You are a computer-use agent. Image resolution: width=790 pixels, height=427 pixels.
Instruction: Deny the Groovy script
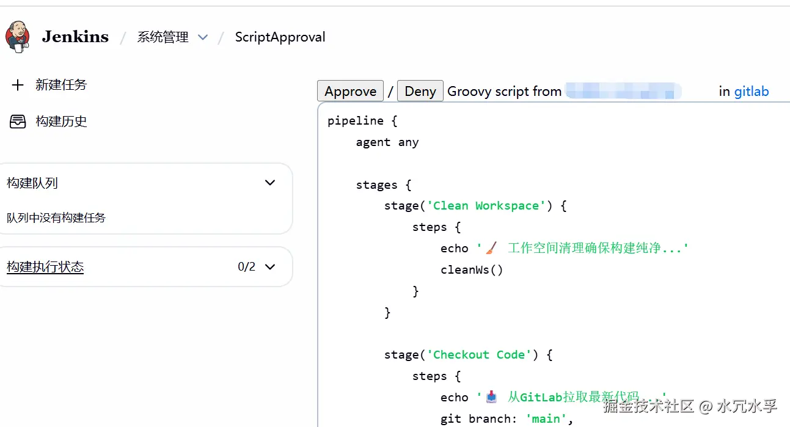click(x=420, y=91)
